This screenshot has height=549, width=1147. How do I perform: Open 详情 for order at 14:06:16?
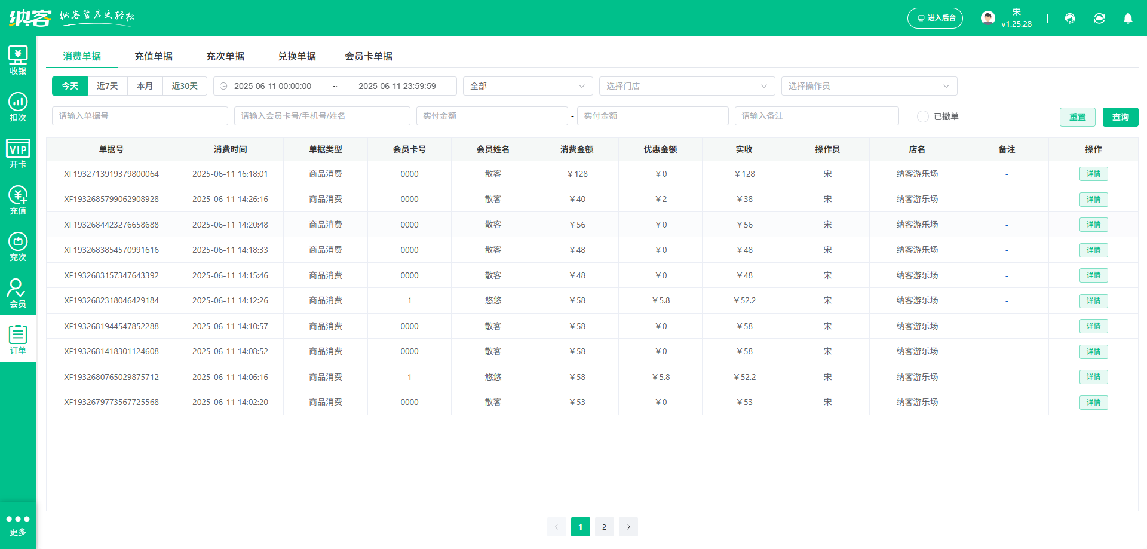(x=1093, y=377)
